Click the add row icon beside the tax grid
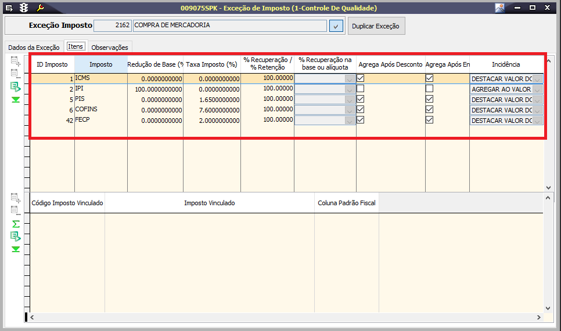 (x=16, y=61)
